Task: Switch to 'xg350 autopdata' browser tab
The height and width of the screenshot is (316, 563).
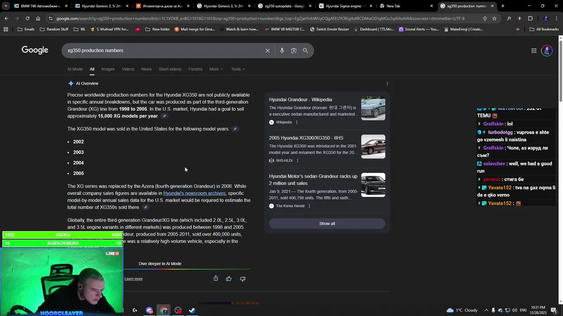Action: (284, 6)
